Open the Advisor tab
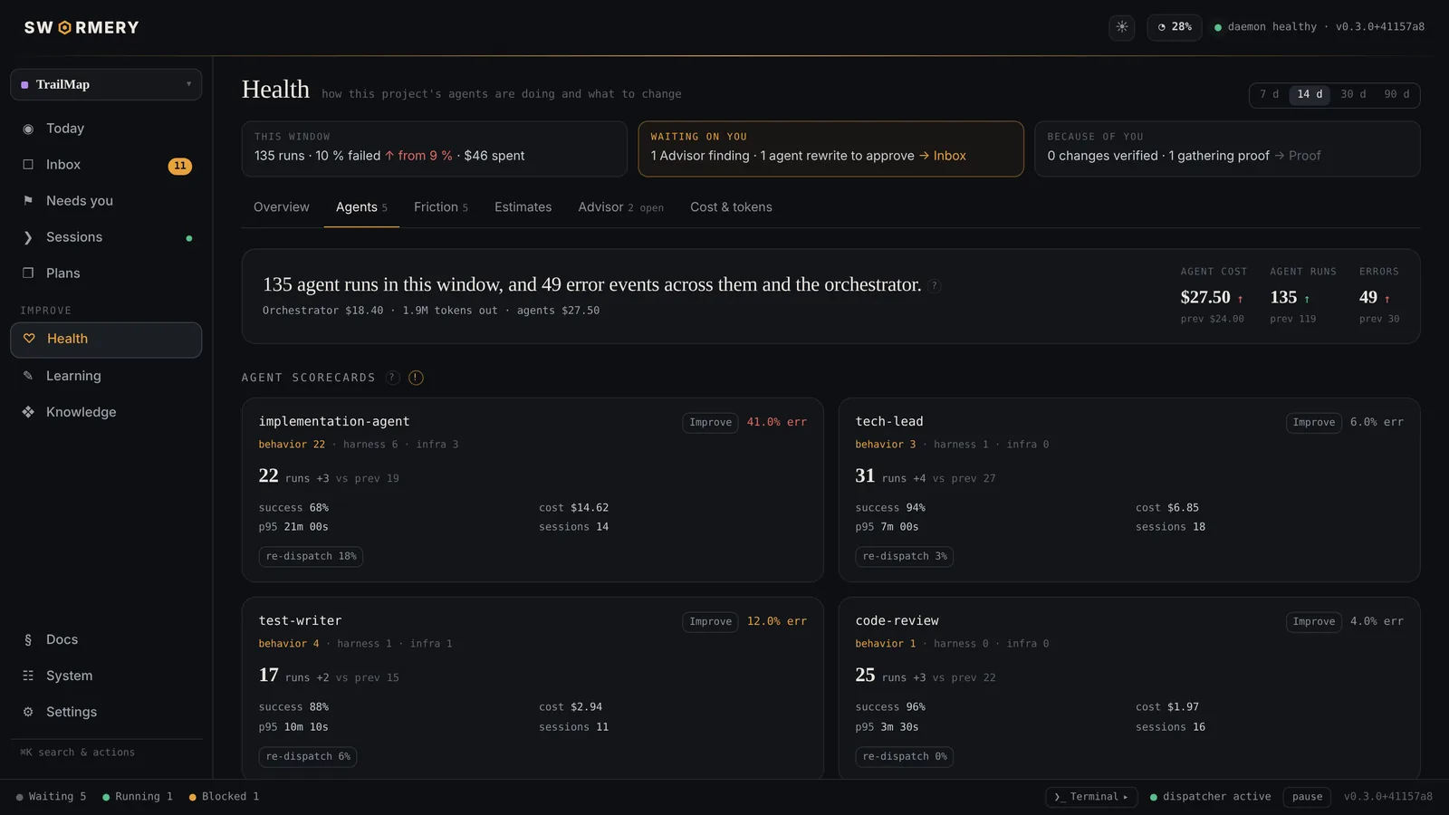This screenshot has width=1449, height=815. tap(621, 207)
